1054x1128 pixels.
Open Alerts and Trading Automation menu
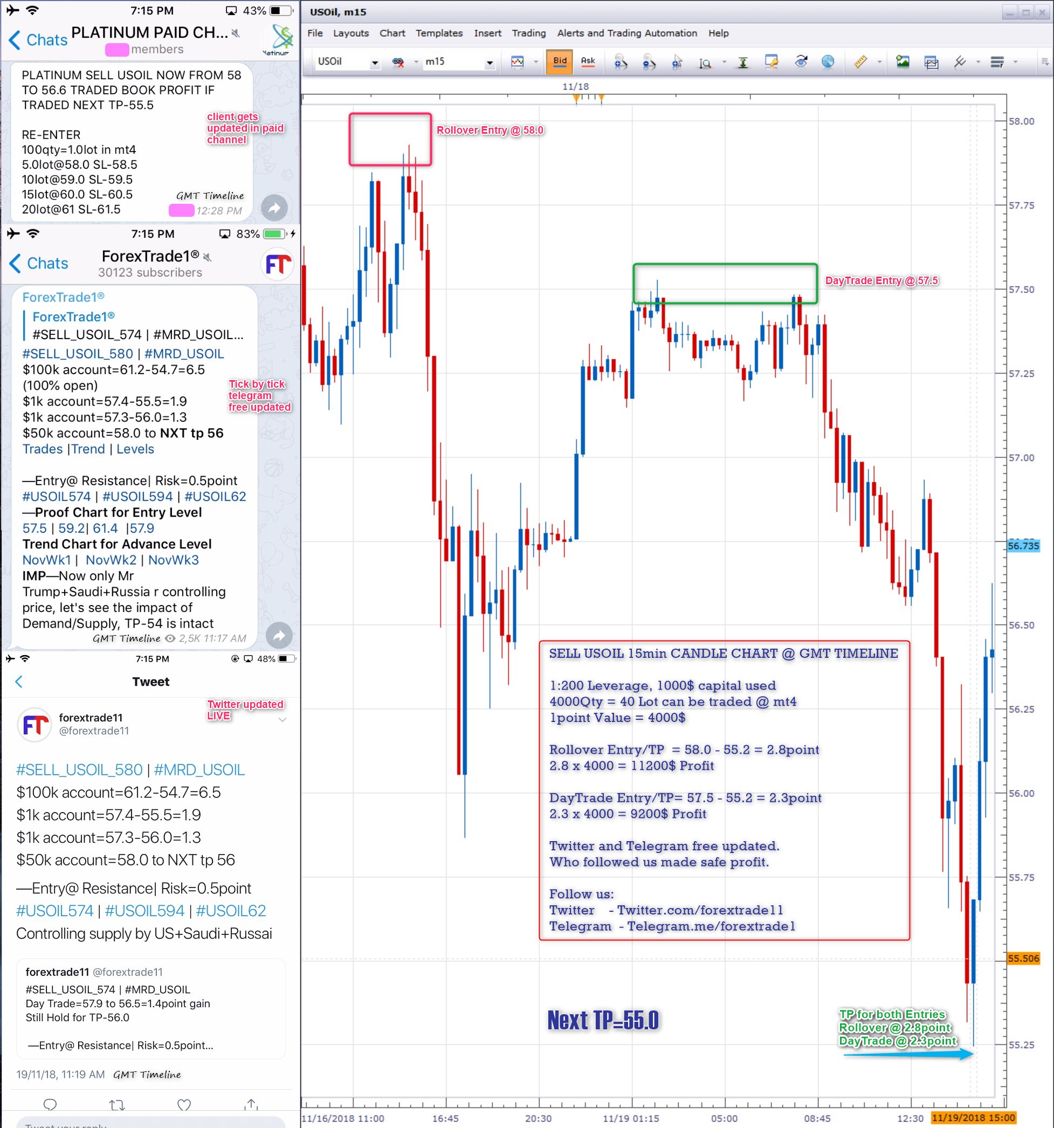tap(627, 33)
